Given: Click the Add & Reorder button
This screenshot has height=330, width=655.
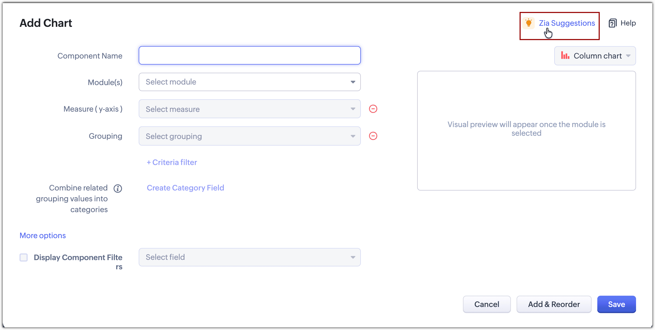Looking at the screenshot, I should point(554,304).
